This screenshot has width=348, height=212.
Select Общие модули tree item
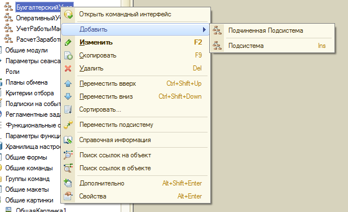(x=27, y=50)
